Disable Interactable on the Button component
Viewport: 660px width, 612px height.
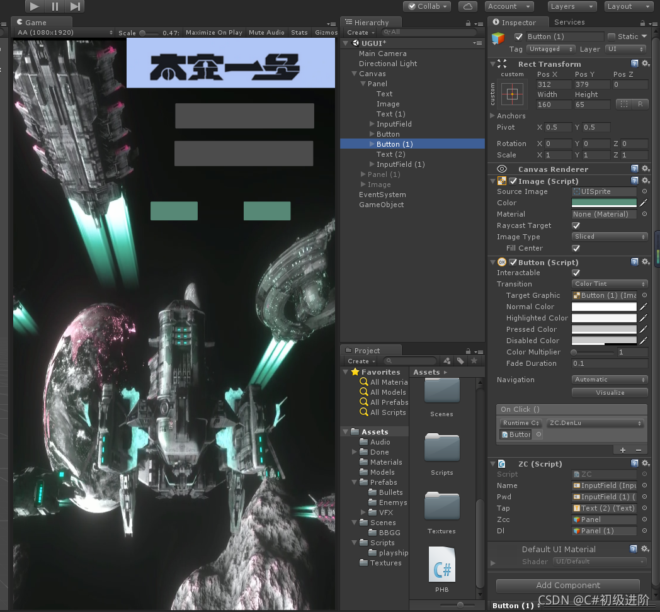tap(576, 273)
